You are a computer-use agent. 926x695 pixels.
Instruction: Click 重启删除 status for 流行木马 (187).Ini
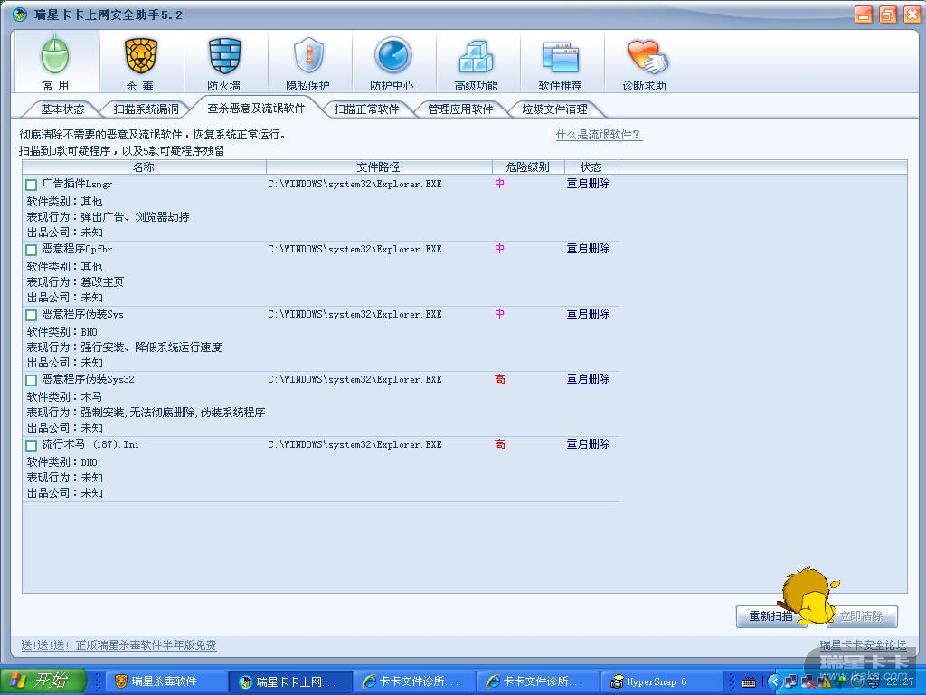(x=588, y=443)
